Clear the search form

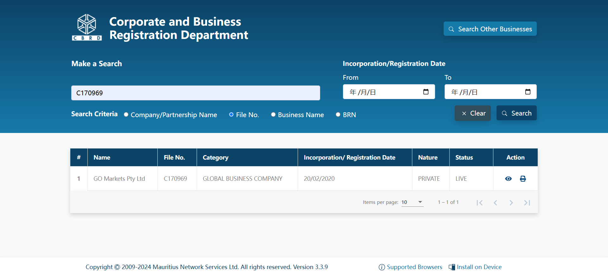473,113
